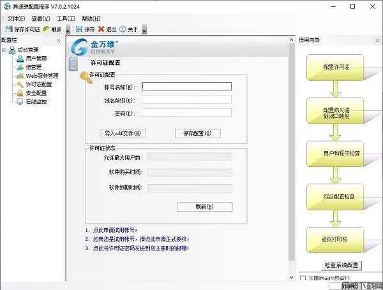This screenshot has width=383, height=290.
Task: Click the 允许最大用户数 field
Action: point(190,157)
